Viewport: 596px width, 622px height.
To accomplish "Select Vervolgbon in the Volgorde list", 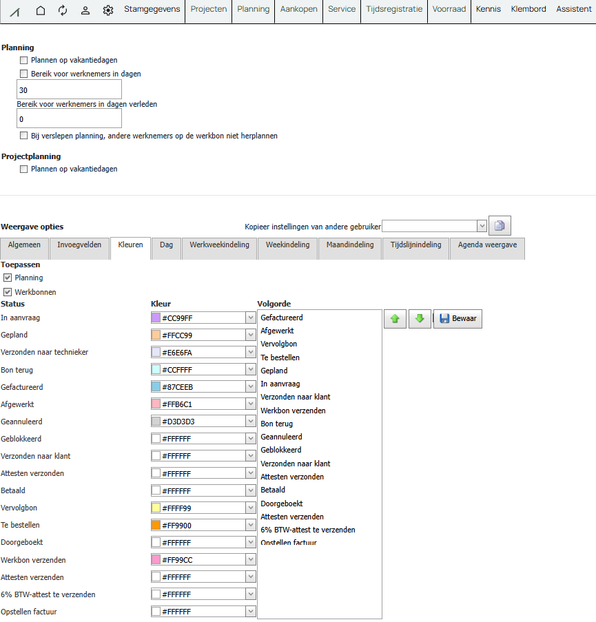I will (x=278, y=344).
